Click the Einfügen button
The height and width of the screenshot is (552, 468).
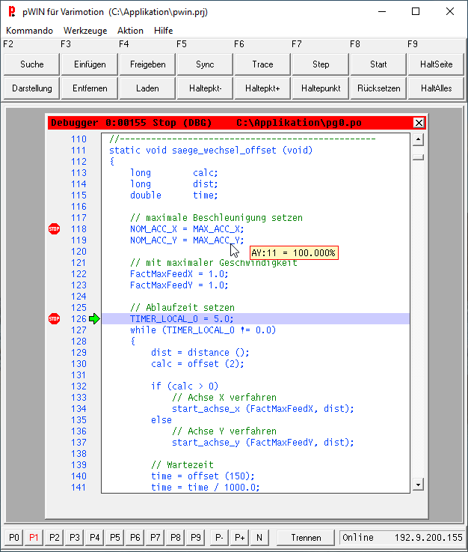90,64
